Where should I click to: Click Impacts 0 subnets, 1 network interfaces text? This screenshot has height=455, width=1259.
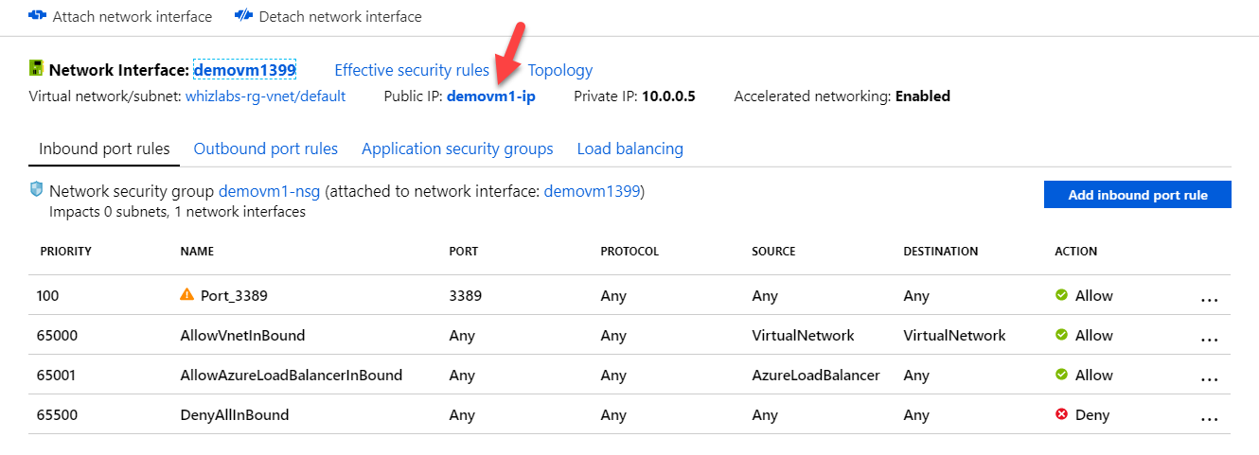[177, 212]
